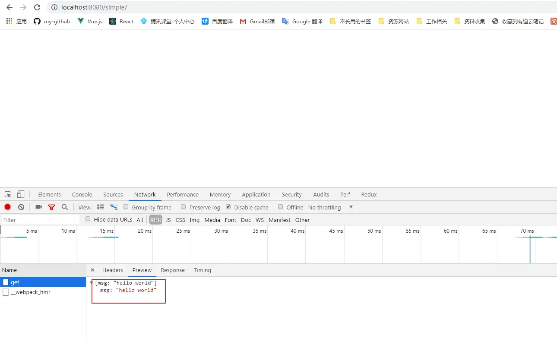Expand the 资源网站 bookmark folder
Screen dimensions: 557x342
[393, 21]
